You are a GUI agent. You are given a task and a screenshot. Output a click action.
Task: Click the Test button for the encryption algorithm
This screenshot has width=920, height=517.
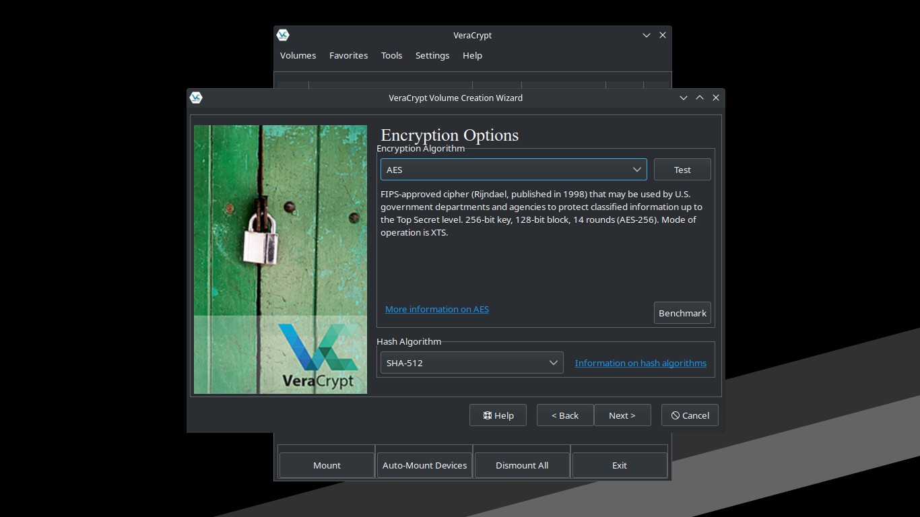point(682,170)
